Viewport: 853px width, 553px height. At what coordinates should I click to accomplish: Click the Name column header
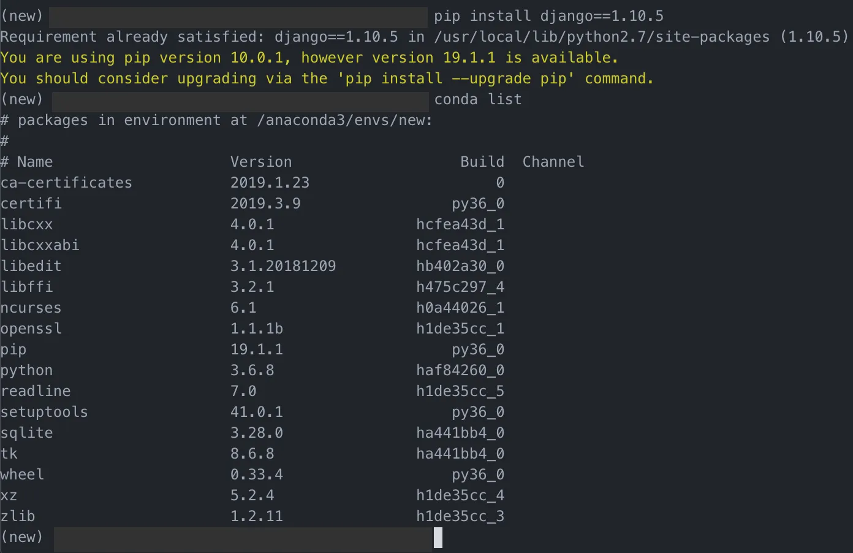click(35, 162)
